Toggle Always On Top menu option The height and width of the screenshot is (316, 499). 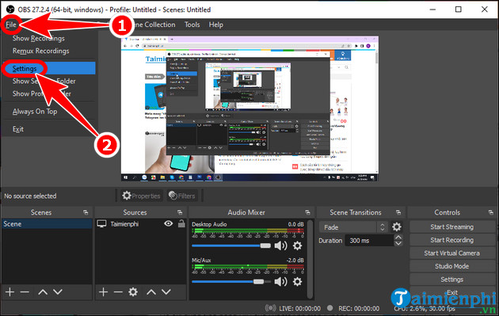35,112
